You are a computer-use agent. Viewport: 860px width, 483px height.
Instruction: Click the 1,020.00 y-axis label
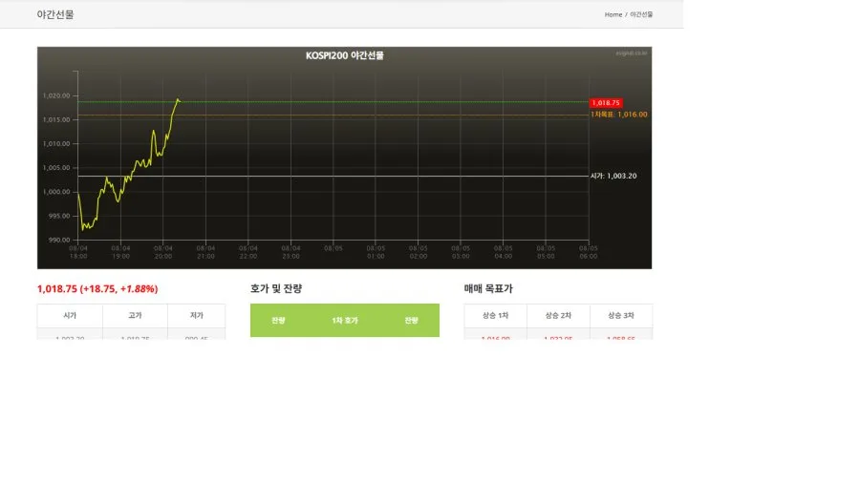coord(56,95)
